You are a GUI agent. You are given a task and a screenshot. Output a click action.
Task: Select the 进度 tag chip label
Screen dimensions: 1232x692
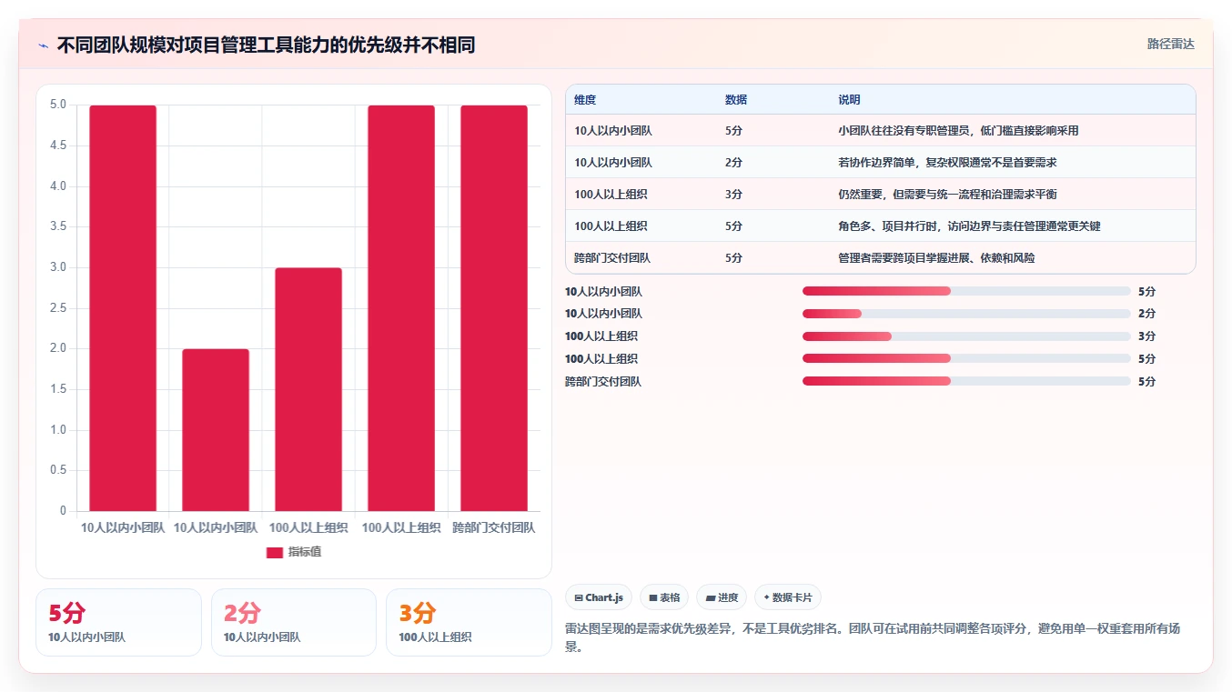(x=728, y=597)
